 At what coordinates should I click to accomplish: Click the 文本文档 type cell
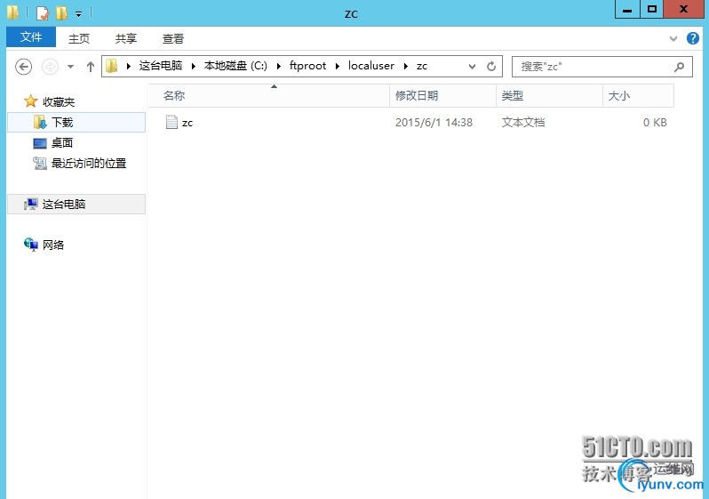(523, 123)
